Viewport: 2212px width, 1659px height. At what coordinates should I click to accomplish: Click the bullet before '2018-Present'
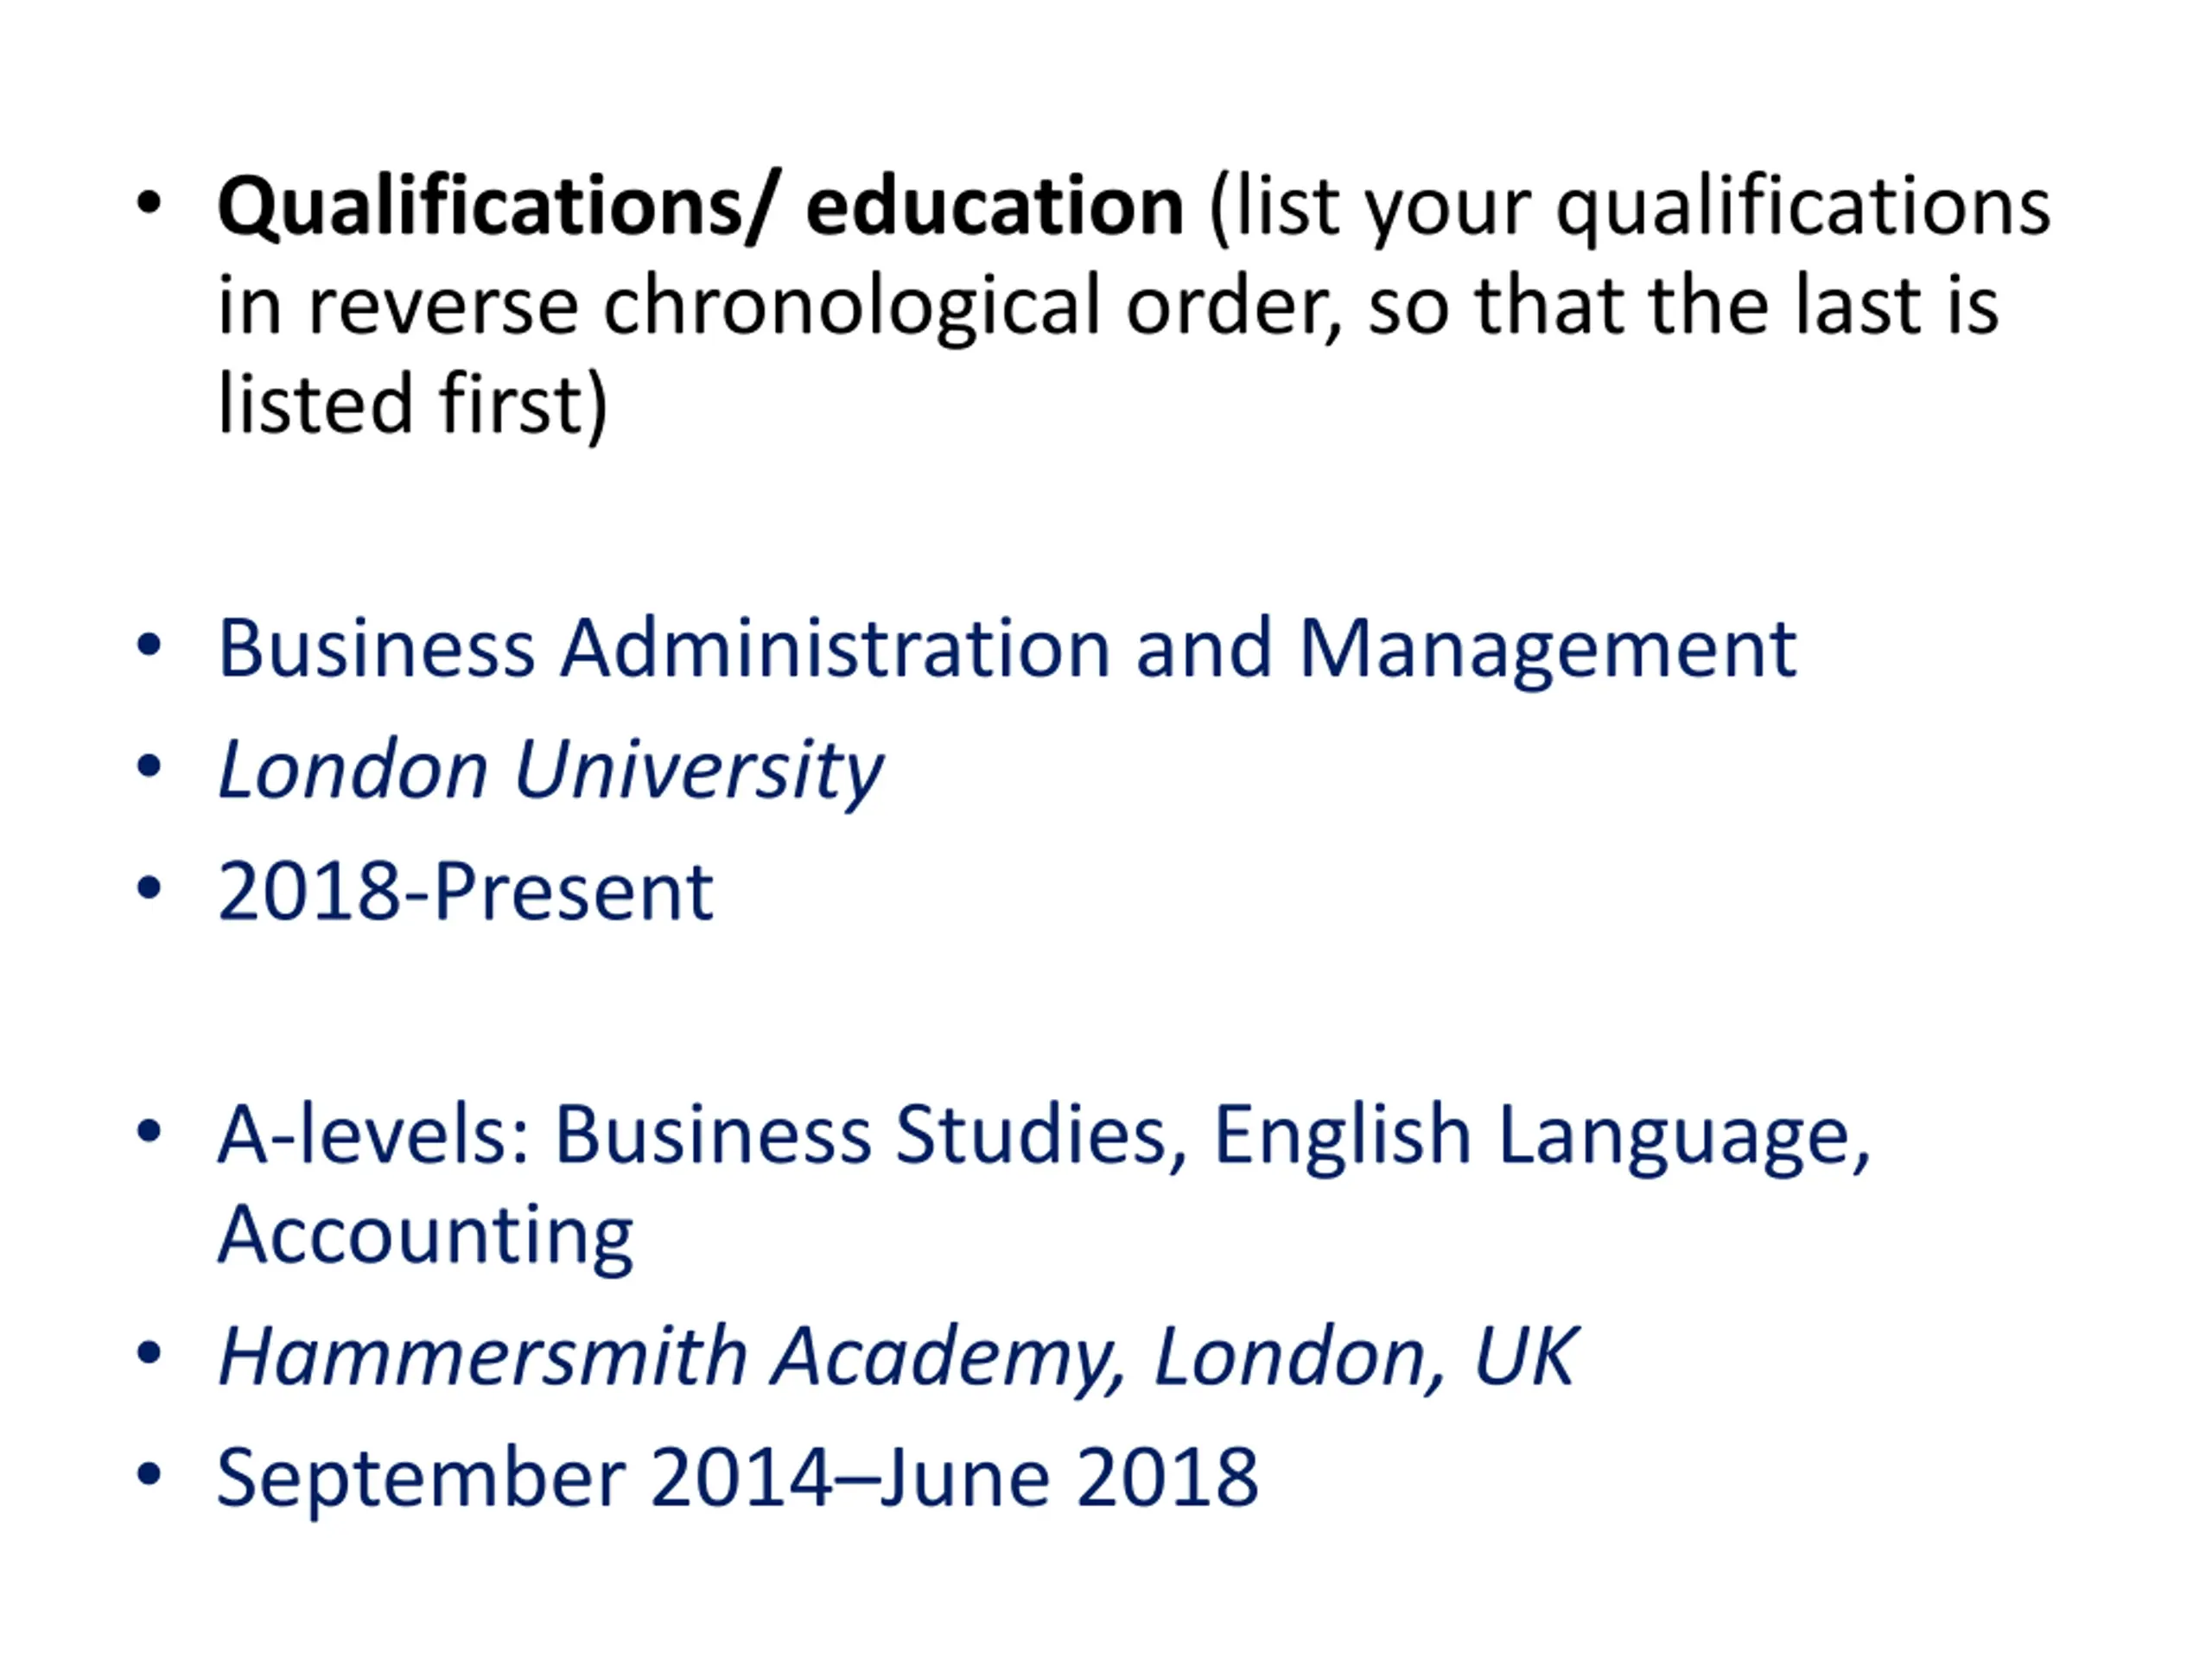(x=149, y=888)
